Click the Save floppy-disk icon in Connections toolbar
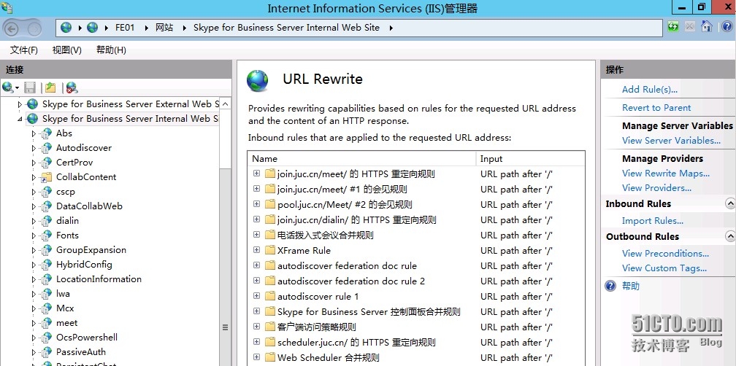The height and width of the screenshot is (366, 736). coord(30,87)
